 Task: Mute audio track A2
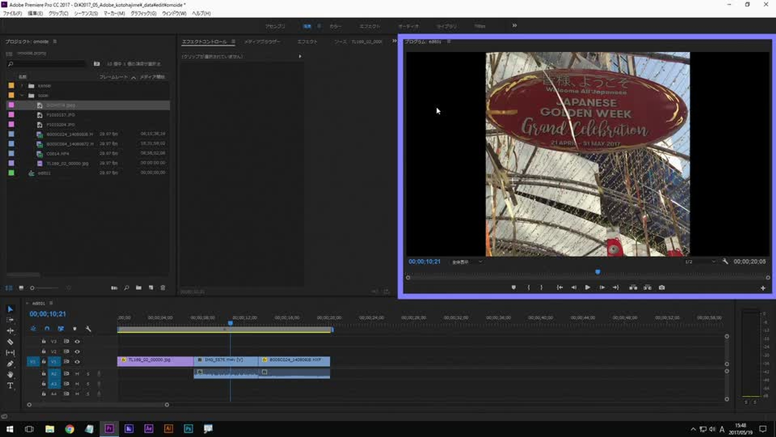77,374
